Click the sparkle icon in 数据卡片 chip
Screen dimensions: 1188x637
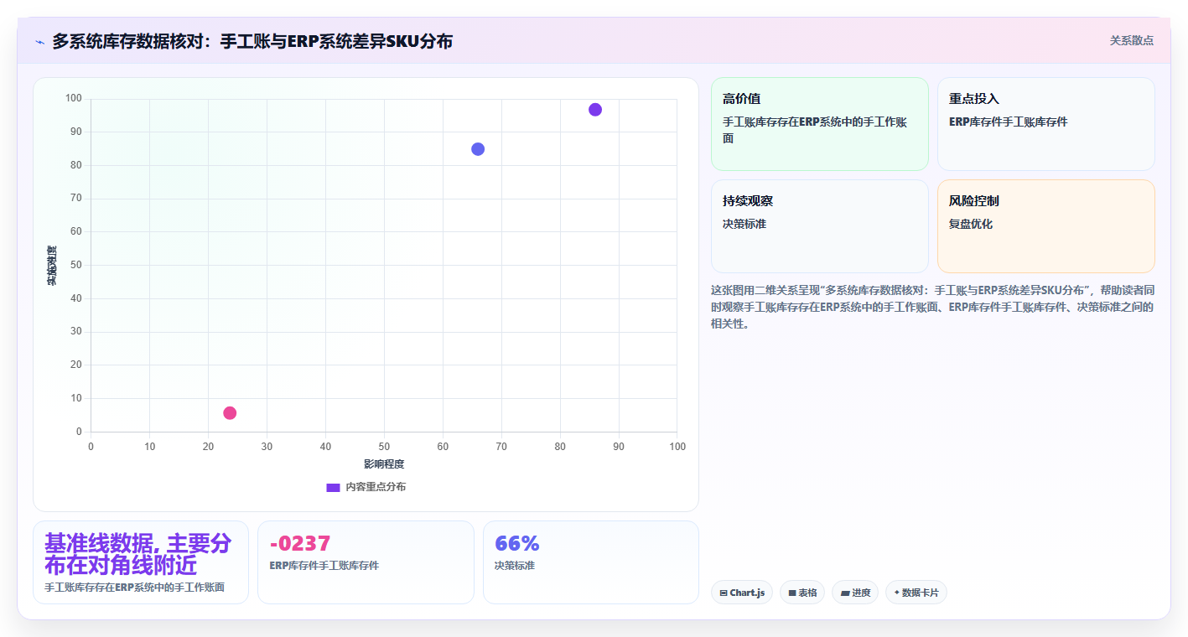click(896, 593)
